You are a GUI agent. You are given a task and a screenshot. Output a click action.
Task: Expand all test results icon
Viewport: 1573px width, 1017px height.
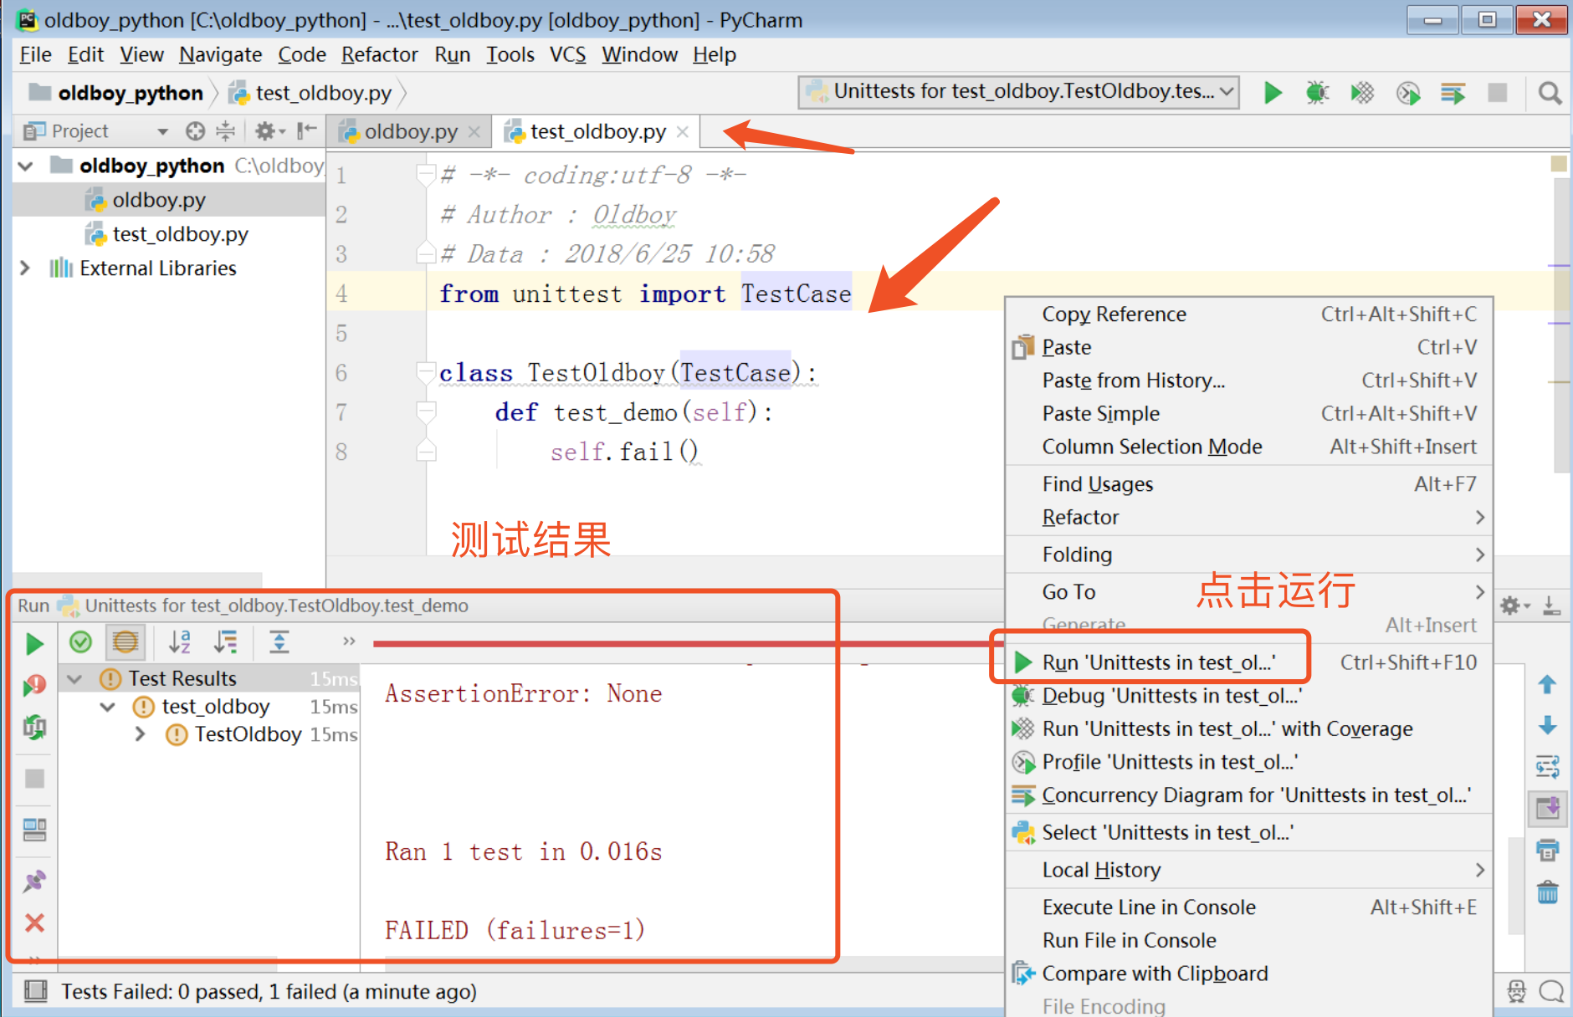point(279,642)
